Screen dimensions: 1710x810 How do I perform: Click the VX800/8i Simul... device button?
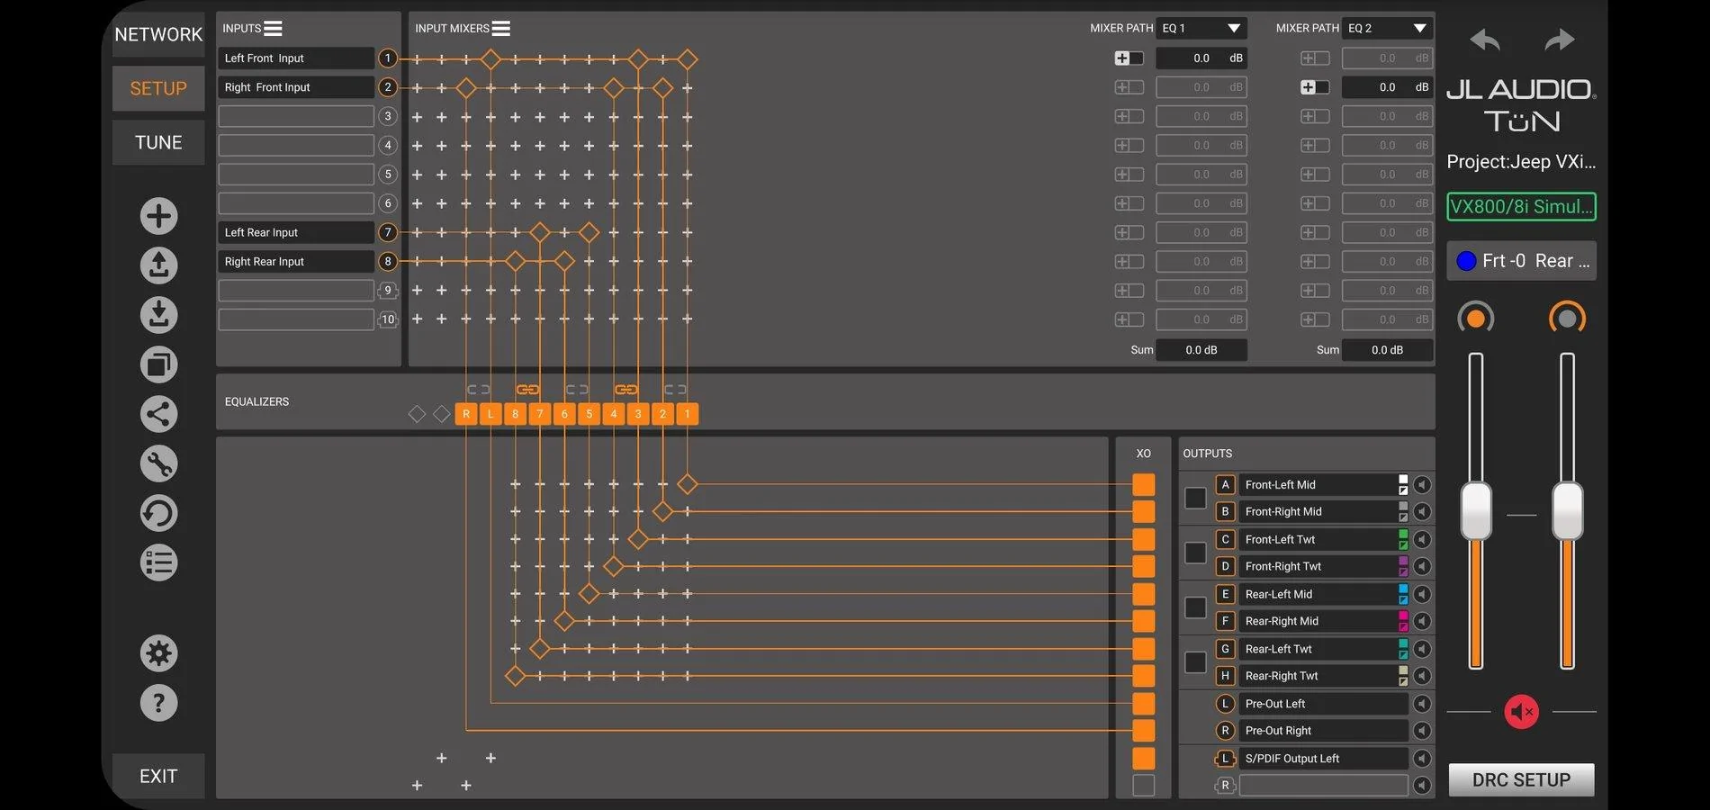tap(1522, 207)
